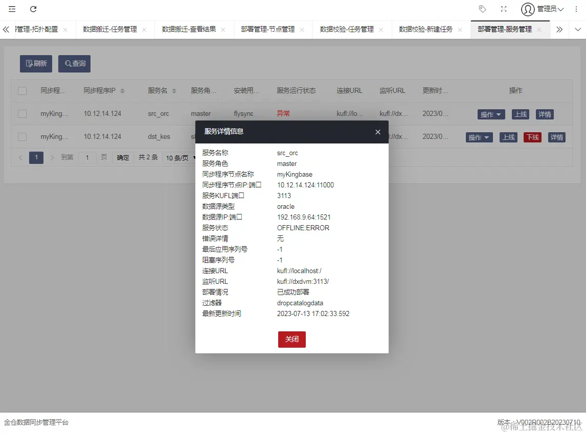
Task: Click 详情 for src_orc row
Action: tap(545, 114)
